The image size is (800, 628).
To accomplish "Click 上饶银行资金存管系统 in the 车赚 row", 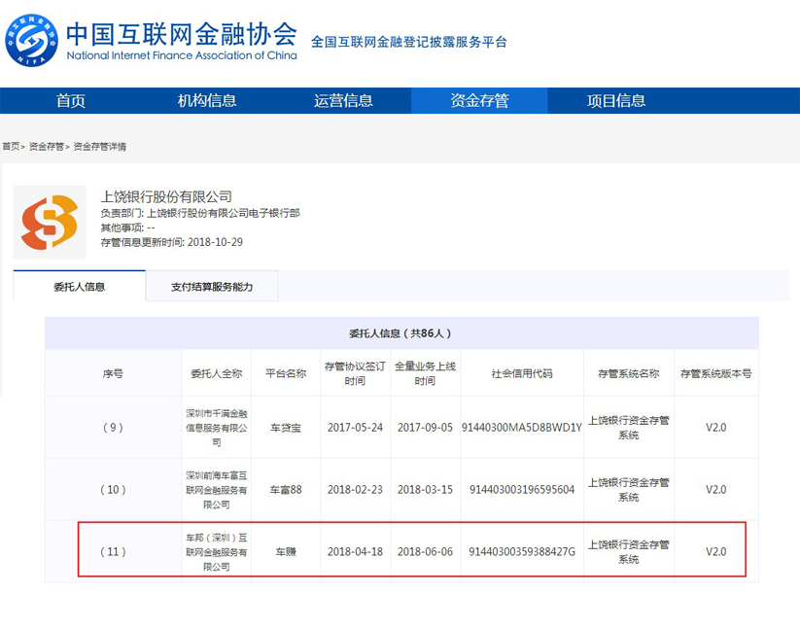I will (629, 552).
